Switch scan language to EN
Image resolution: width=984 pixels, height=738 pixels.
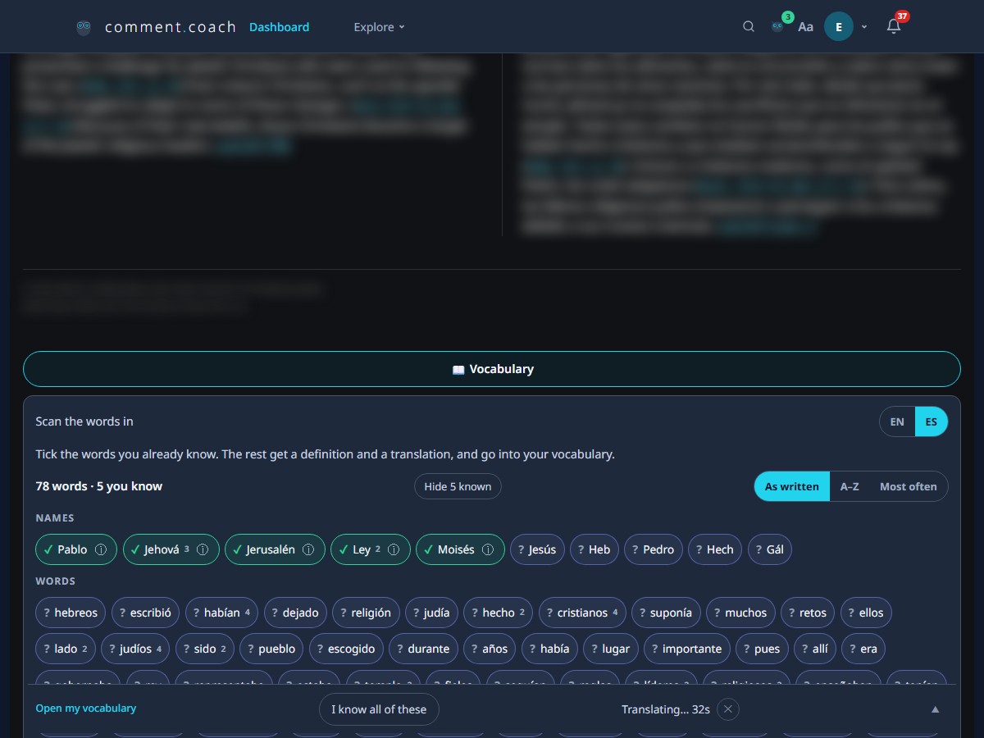click(x=897, y=421)
